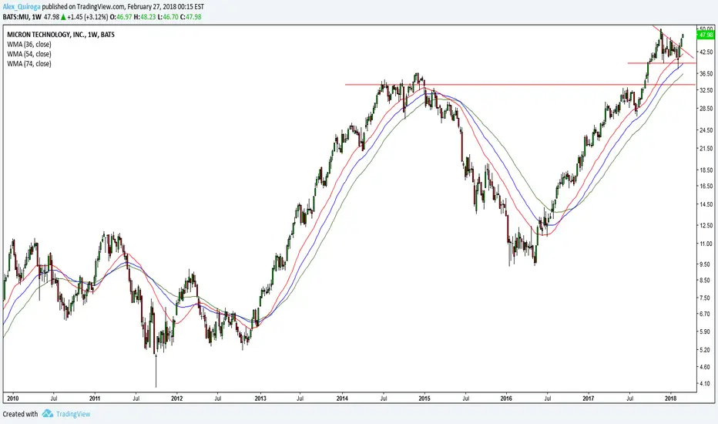The height and width of the screenshot is (424, 718).
Task: Click the 2016 label on time axis
Action: [x=506, y=399]
